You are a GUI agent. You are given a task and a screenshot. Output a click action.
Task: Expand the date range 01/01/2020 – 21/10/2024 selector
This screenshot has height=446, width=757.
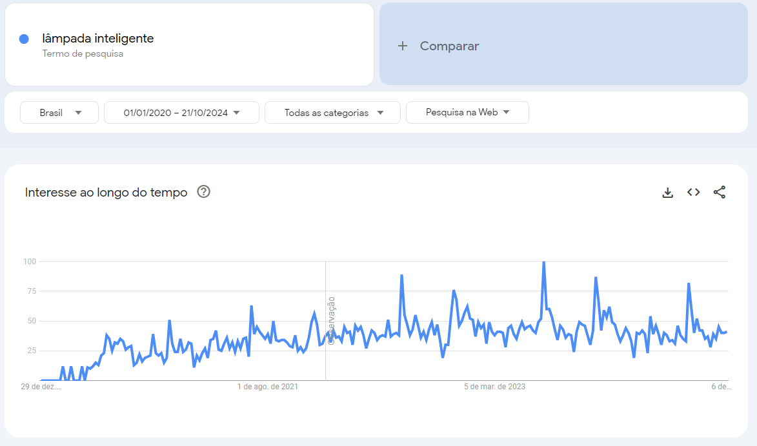[x=181, y=113]
